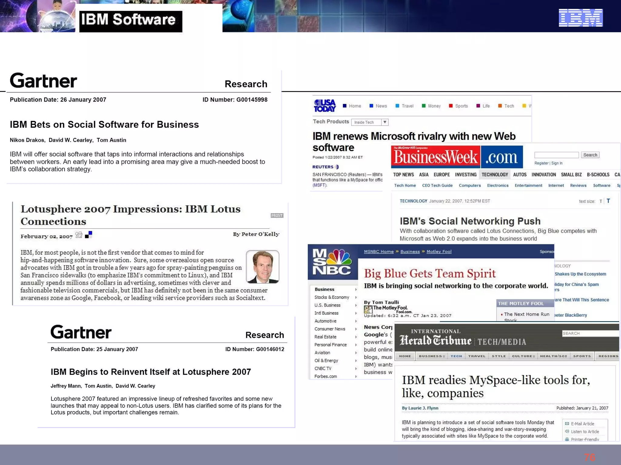Expand the Stocks & Economy submenu arrow

tap(356, 297)
